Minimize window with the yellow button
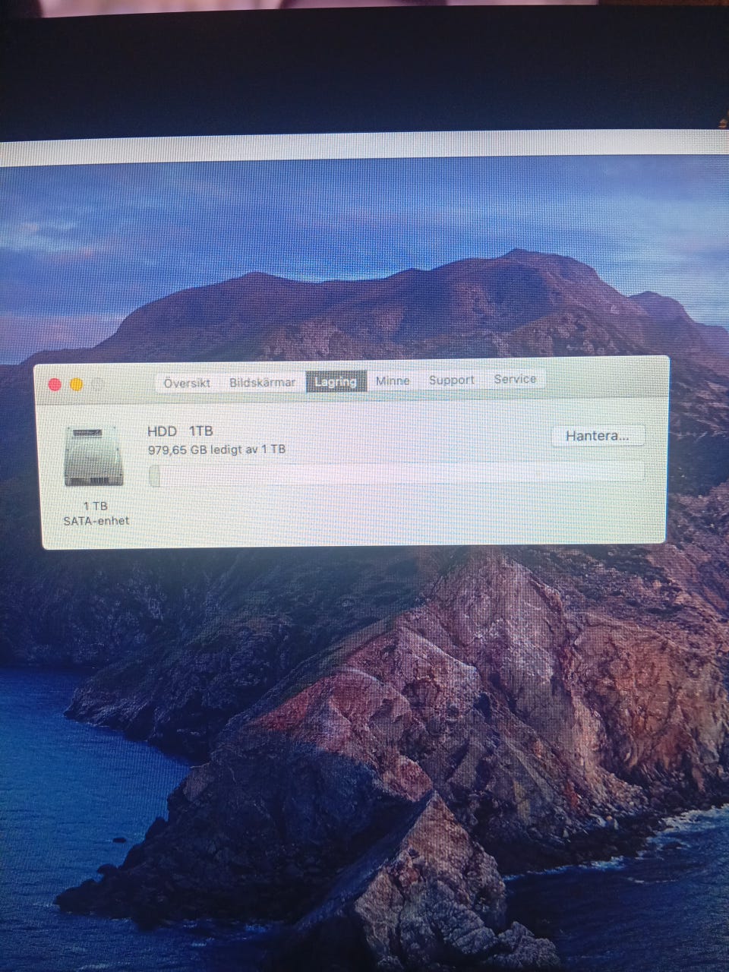 pyautogui.click(x=77, y=384)
